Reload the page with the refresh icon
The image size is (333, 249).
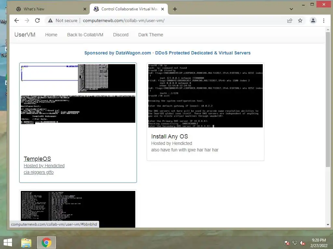pos(37,20)
